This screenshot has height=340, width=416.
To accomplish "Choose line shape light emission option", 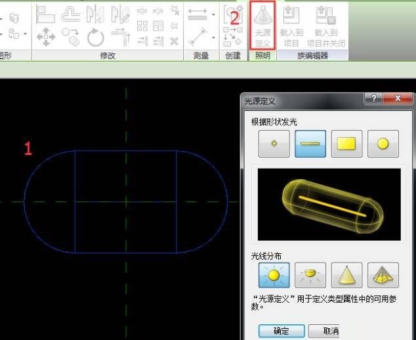I will pos(310,144).
